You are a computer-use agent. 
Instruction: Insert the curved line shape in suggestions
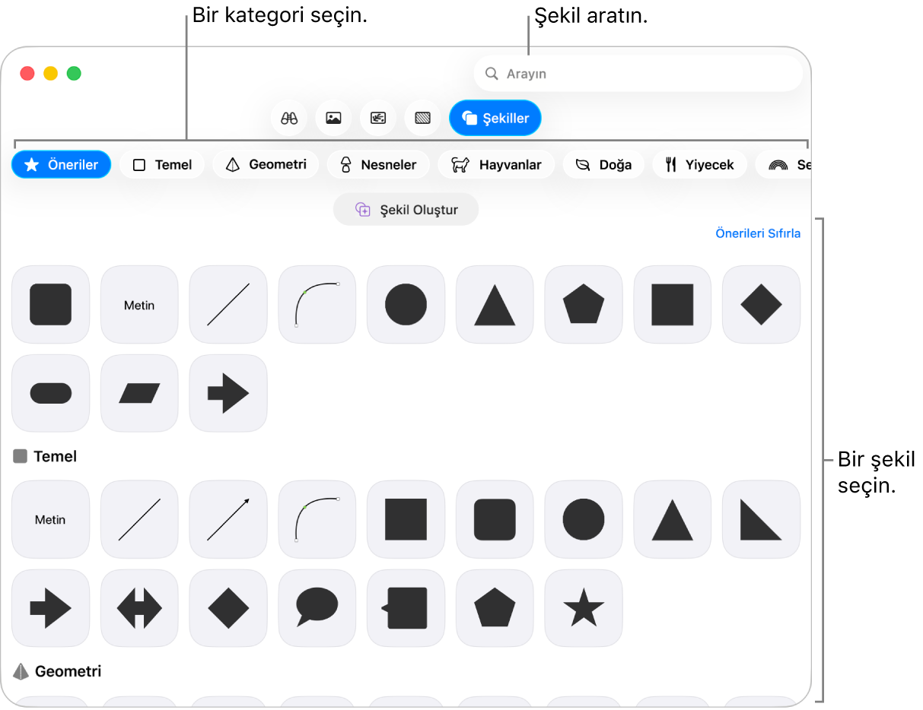(317, 304)
